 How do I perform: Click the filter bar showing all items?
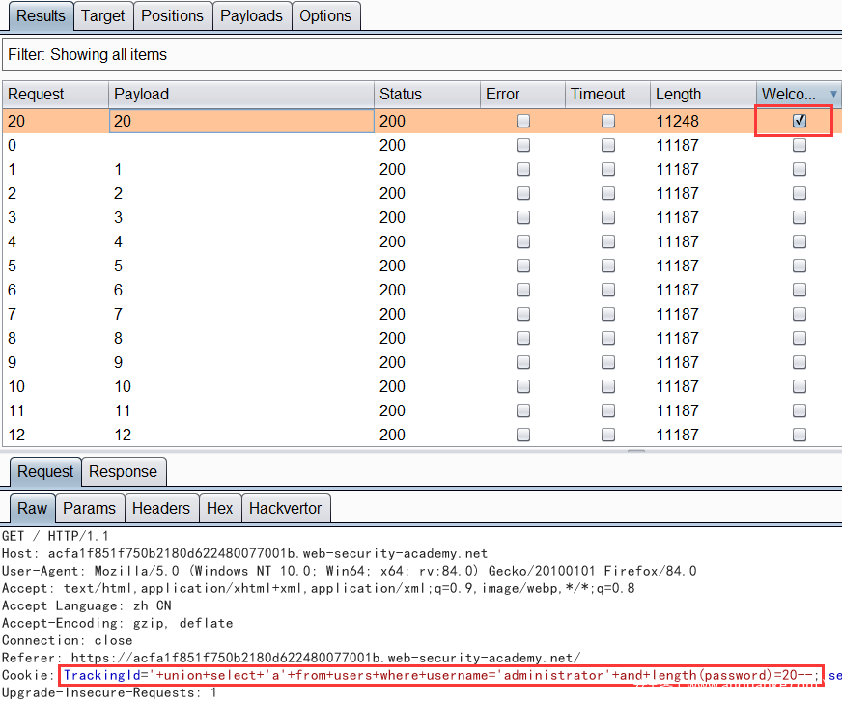(x=420, y=55)
